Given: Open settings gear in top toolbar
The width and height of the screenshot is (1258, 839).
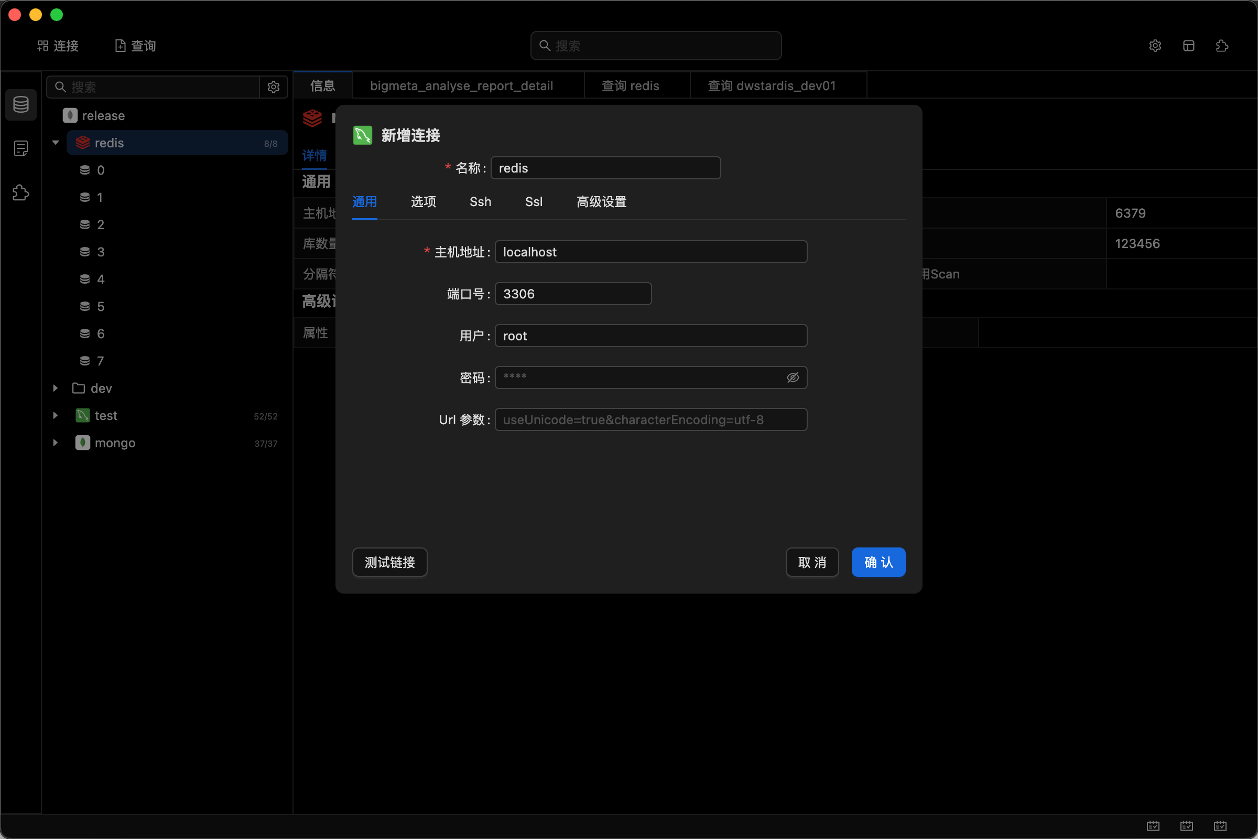Looking at the screenshot, I should 1155,46.
